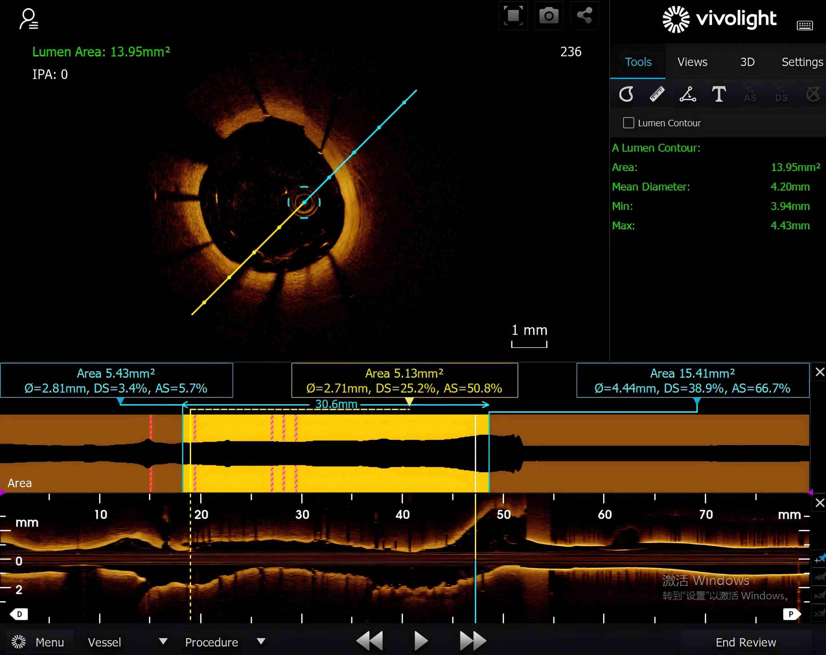
Task: Switch to the Views tab
Action: click(692, 62)
